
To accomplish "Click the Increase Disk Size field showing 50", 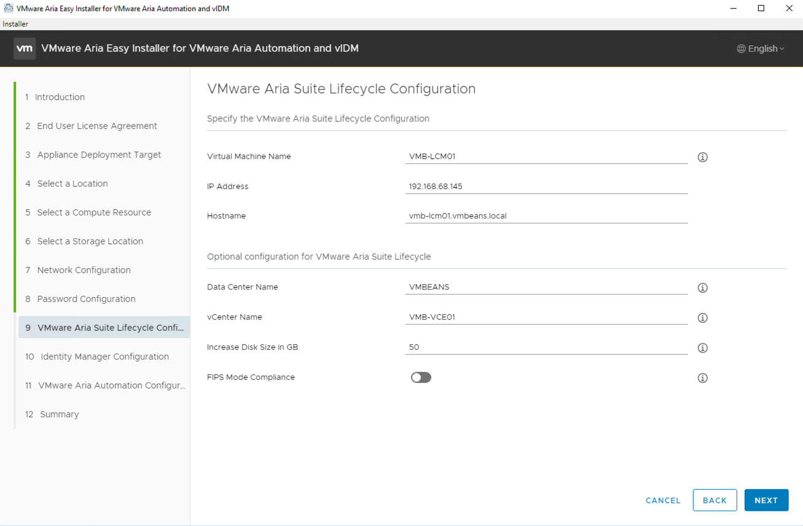I will pos(546,347).
